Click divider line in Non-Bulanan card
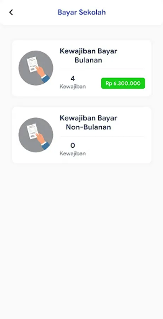The width and height of the screenshot is (163, 319). [102, 136]
